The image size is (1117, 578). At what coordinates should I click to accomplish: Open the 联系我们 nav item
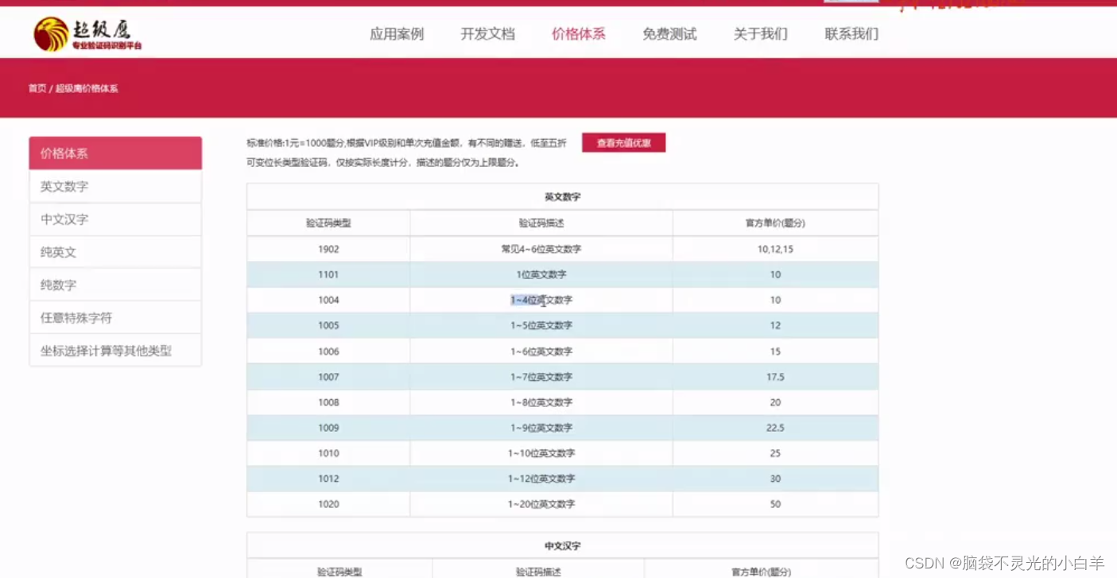point(851,34)
